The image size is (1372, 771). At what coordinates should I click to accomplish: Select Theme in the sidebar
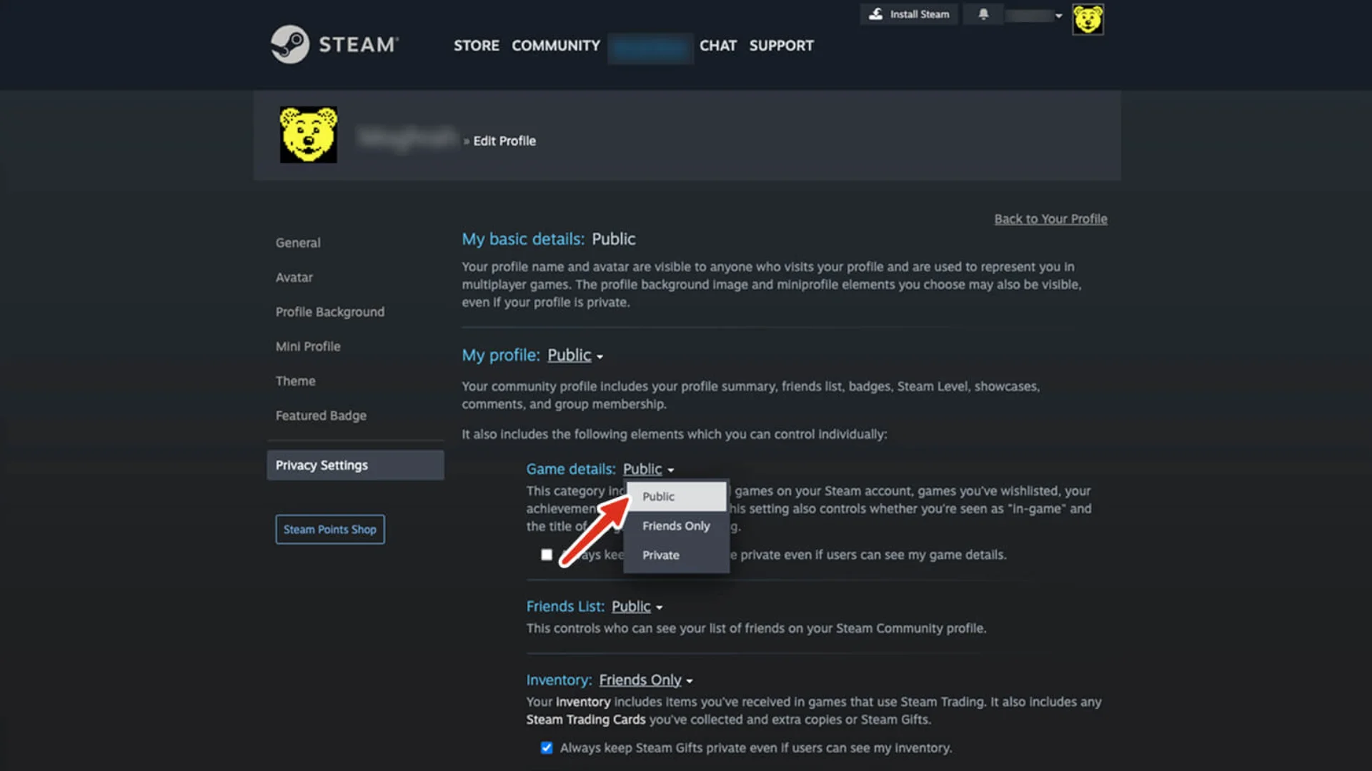(296, 381)
